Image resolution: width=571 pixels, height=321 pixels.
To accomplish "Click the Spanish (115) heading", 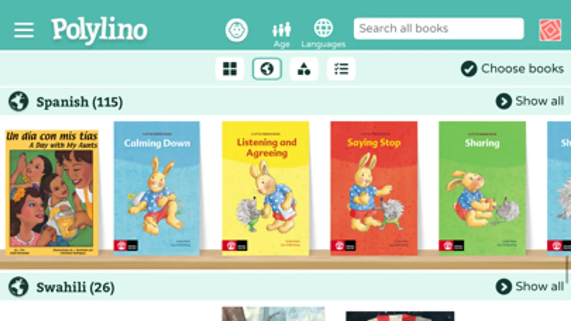I will [x=79, y=102].
